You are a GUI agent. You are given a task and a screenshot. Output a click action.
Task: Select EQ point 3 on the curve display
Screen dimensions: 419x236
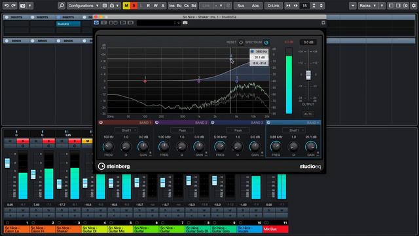point(237,81)
